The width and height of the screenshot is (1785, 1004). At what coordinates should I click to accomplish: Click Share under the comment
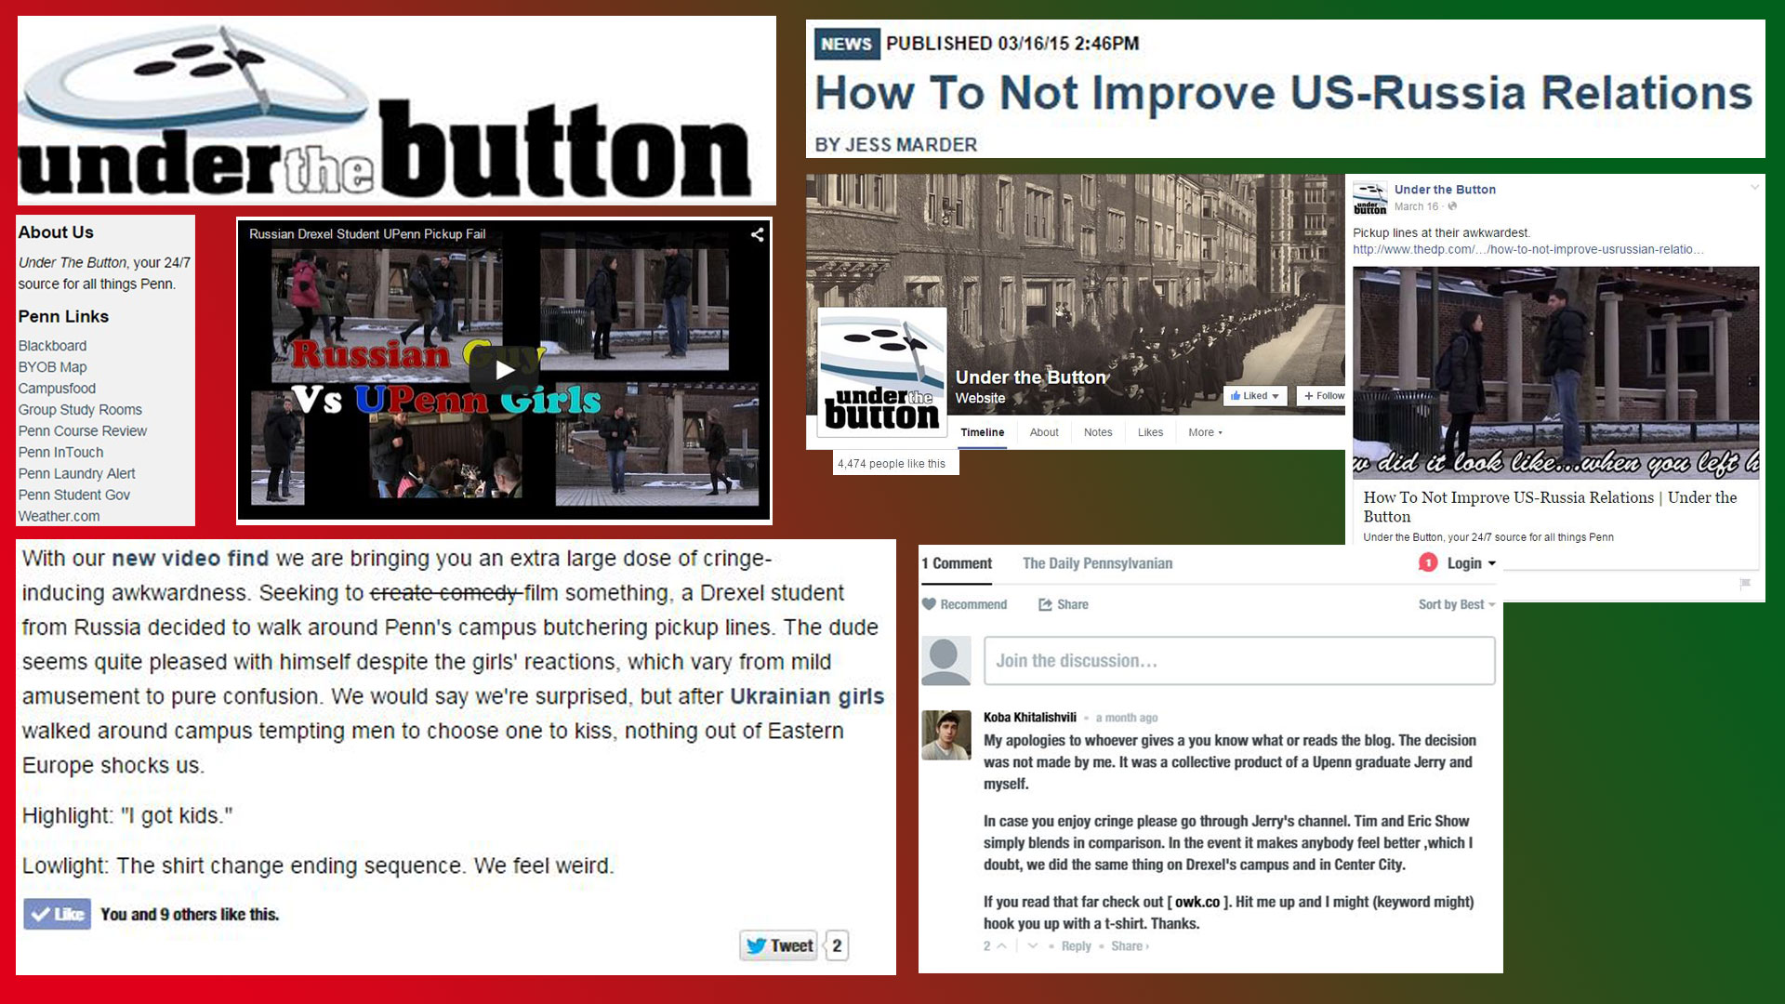pos(1130,946)
